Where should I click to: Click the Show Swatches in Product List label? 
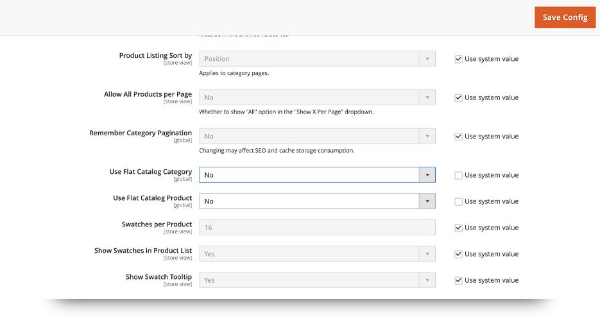click(143, 250)
